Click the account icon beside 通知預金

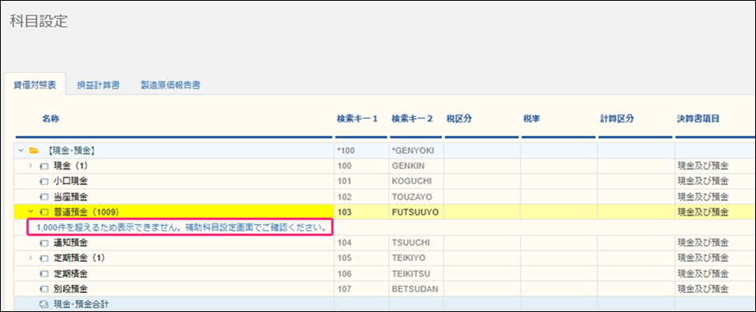tap(44, 243)
